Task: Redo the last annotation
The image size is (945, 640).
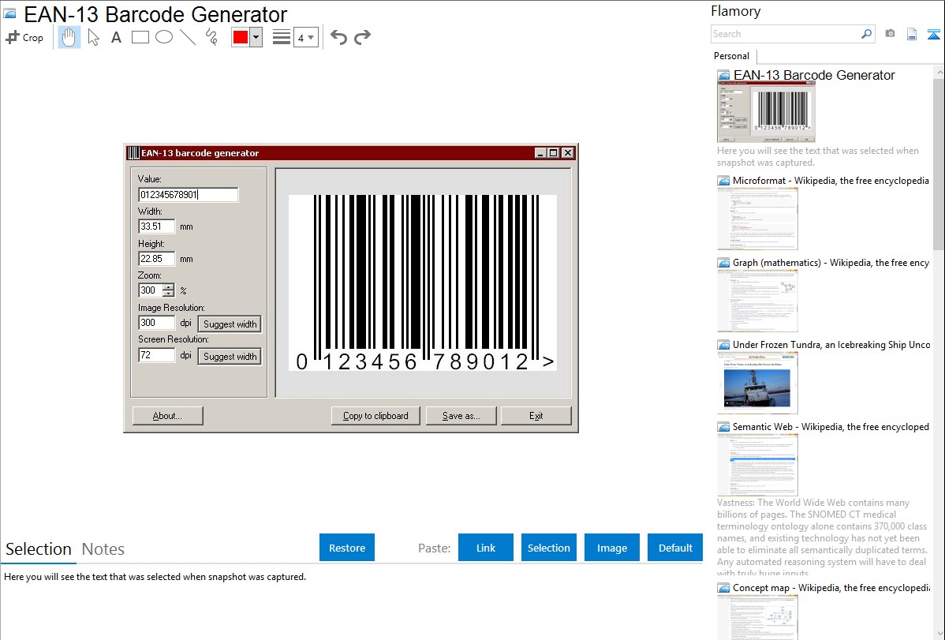Action: click(x=362, y=37)
